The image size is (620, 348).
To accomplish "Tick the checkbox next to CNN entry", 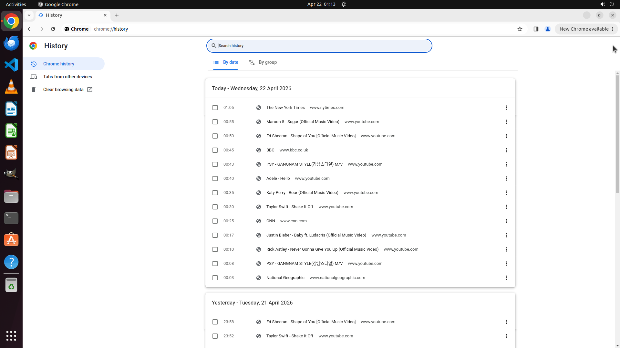I will coord(215,221).
